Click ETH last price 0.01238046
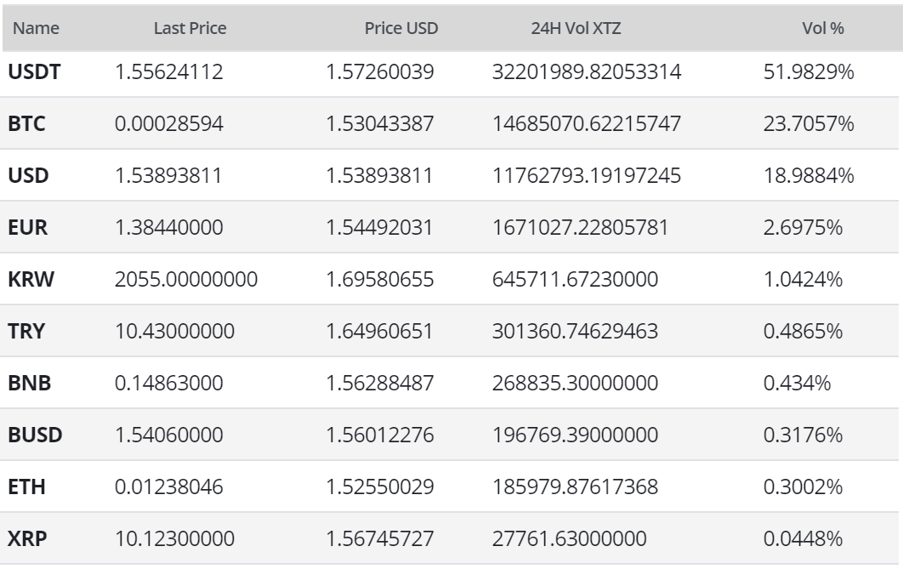The image size is (903, 569). click(168, 486)
